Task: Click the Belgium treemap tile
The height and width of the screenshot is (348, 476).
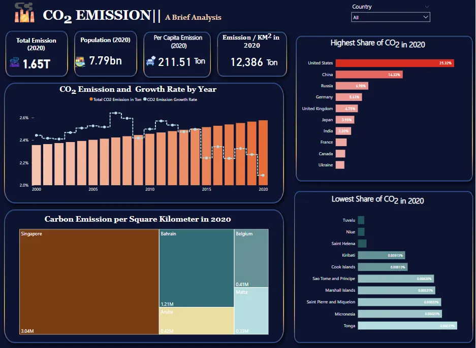Action: [251, 258]
